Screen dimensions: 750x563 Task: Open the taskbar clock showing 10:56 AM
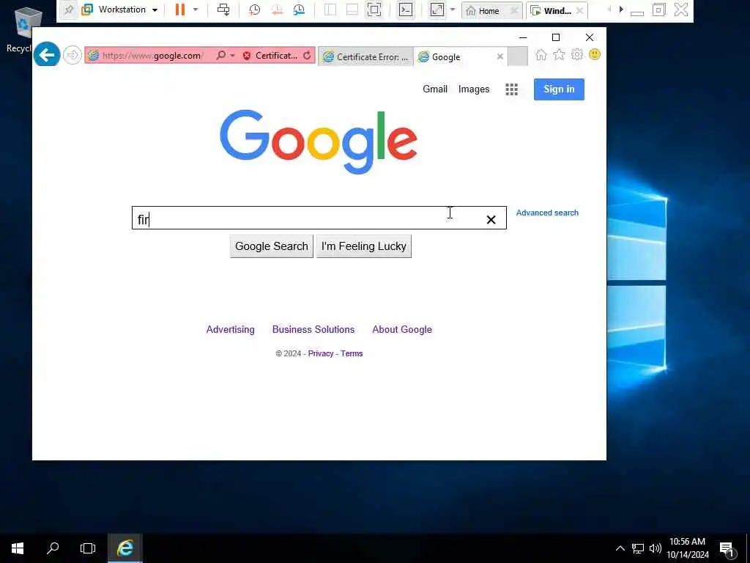tap(687, 548)
